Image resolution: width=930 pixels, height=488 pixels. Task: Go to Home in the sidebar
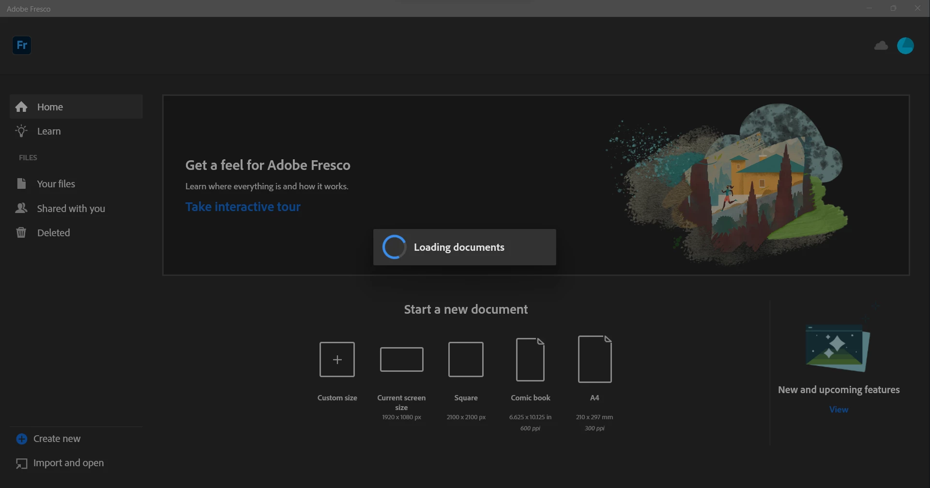[76, 107]
